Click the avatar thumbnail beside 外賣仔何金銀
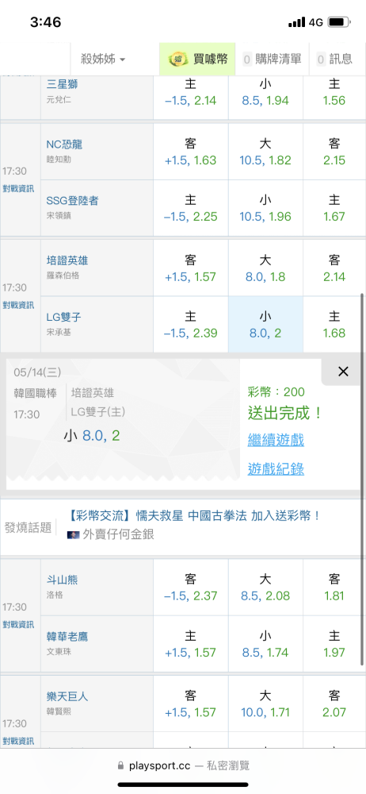Image resolution: width=366 pixels, height=794 pixels. pyautogui.click(x=74, y=534)
